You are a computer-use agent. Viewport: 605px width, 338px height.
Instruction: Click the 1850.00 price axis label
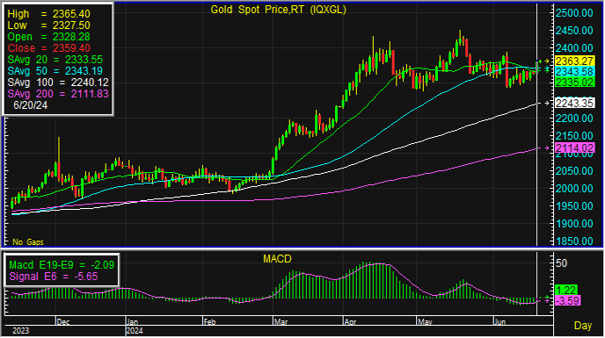click(x=574, y=241)
